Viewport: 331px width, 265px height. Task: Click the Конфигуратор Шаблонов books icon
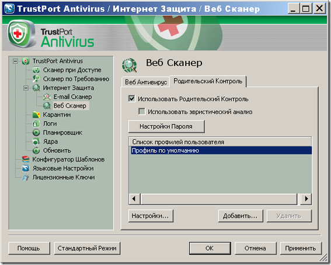tap(26, 159)
